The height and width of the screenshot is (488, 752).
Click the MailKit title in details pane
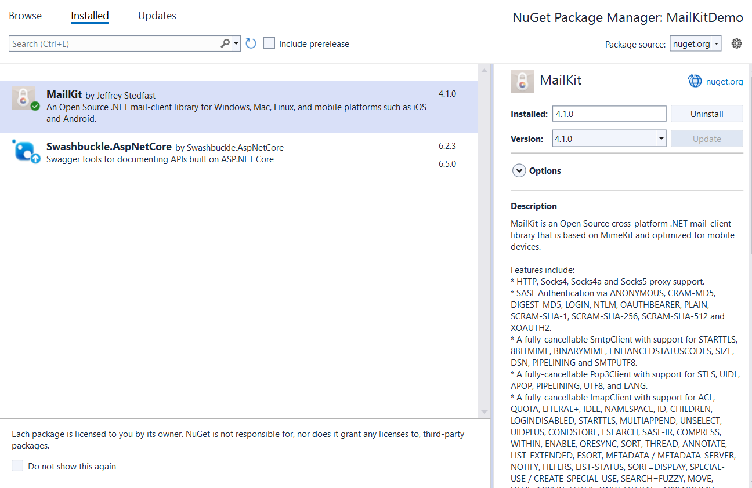(561, 81)
